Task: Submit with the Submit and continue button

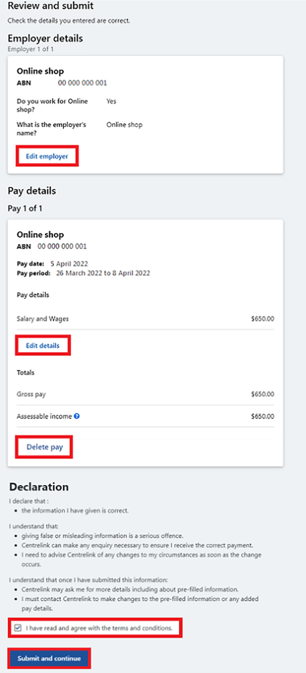Action: pyautogui.click(x=49, y=658)
